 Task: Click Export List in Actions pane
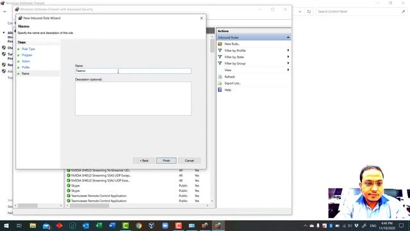(x=233, y=83)
